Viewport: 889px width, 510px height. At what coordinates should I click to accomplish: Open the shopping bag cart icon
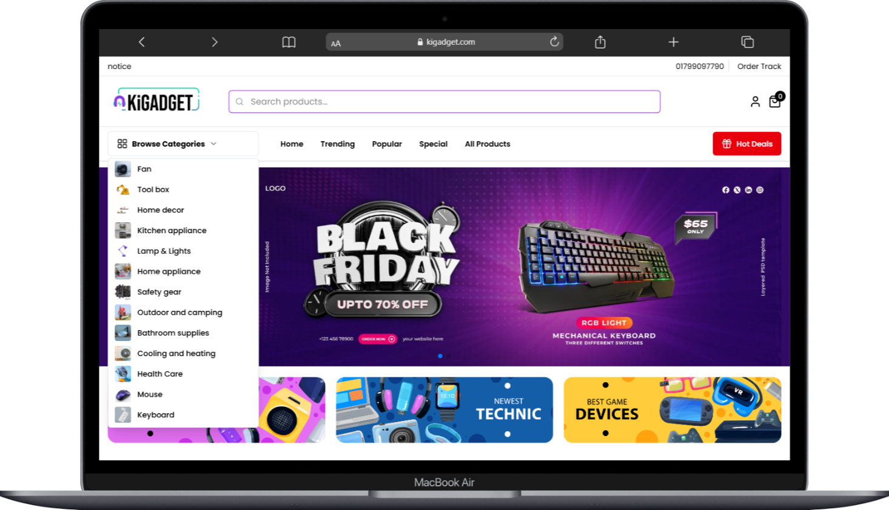776,101
